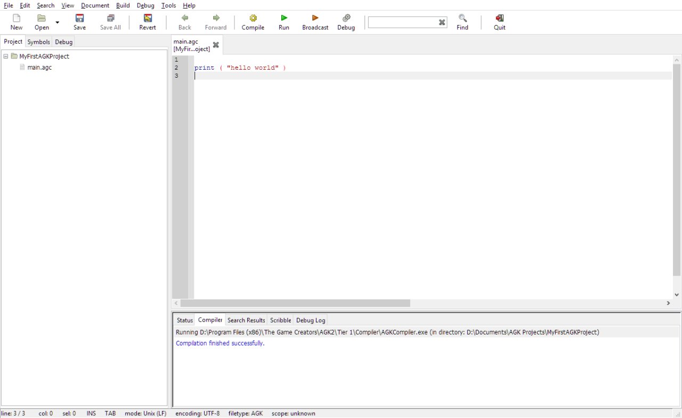This screenshot has width=682, height=418.
Task: Click 'encoding: UTF-8' in status bar
Action: 197,413
